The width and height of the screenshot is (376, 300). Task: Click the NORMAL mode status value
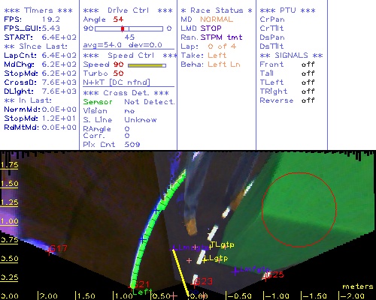(217, 19)
